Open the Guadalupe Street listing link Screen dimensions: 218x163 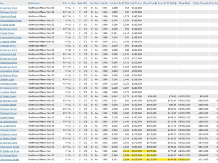tap(10, 71)
